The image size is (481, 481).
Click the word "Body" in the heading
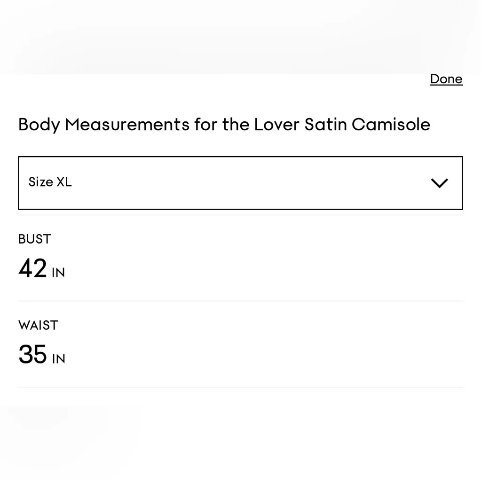[x=39, y=125]
